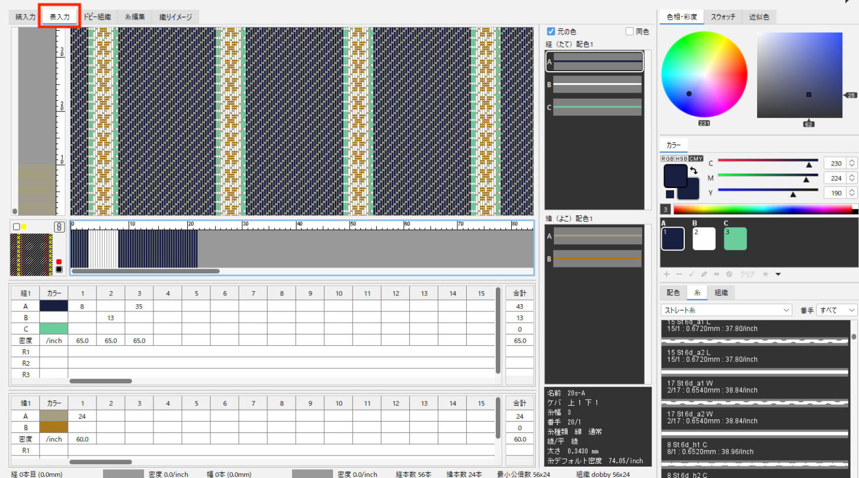Select the green color swatch C
This screenshot has height=478, width=859.
coord(735,238)
